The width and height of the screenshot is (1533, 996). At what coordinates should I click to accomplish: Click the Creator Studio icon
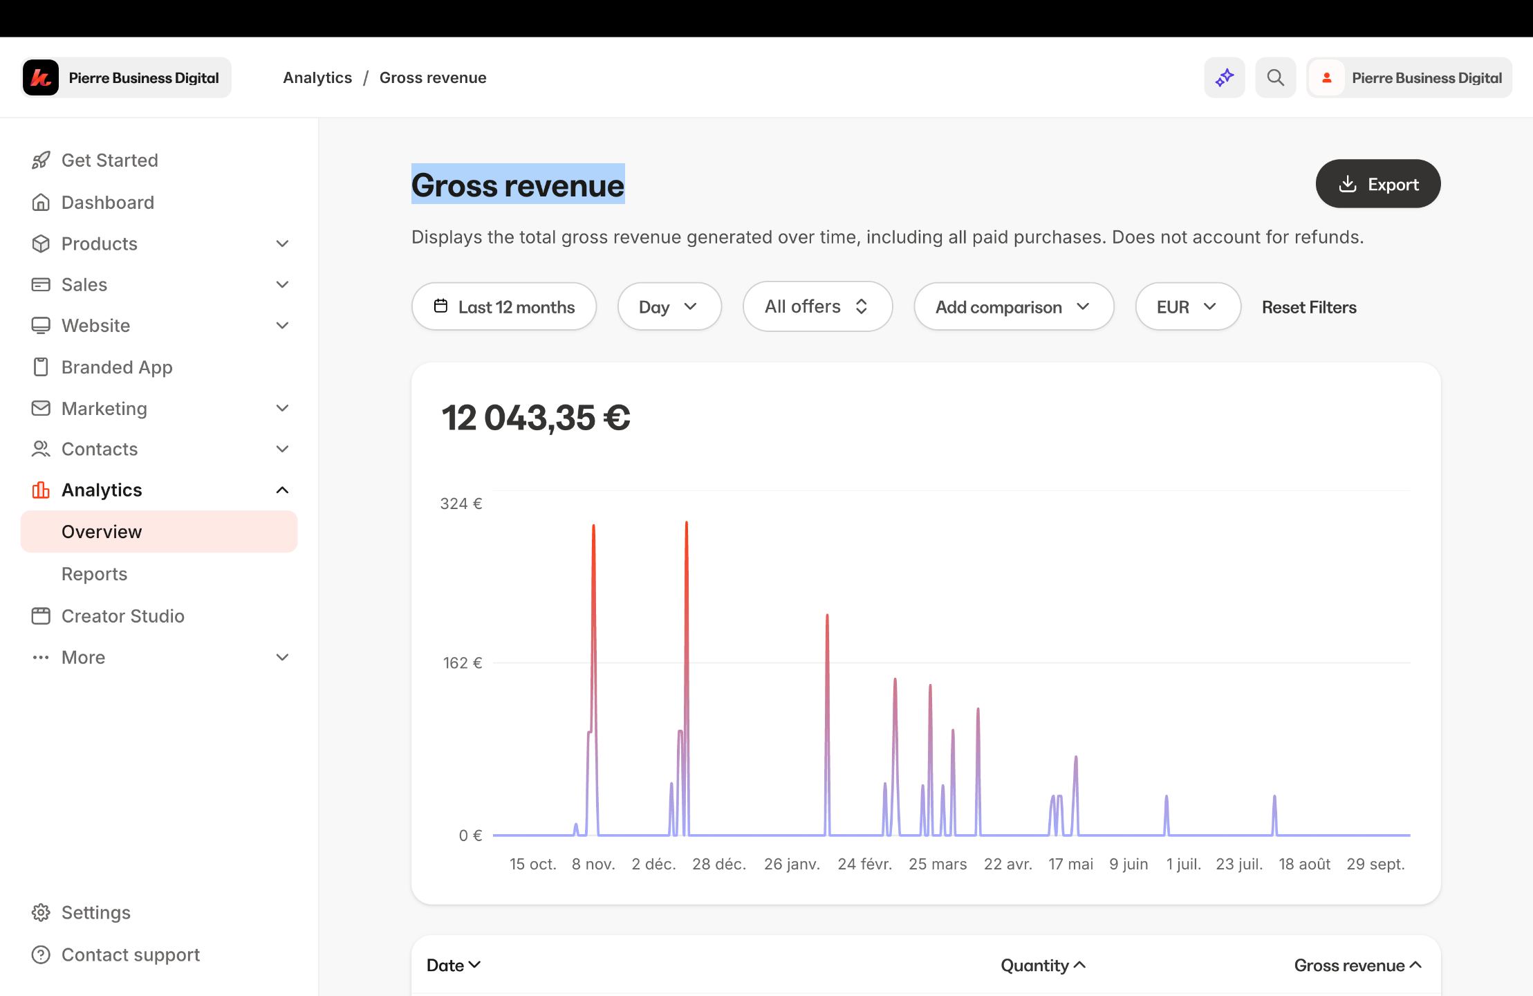click(x=41, y=616)
